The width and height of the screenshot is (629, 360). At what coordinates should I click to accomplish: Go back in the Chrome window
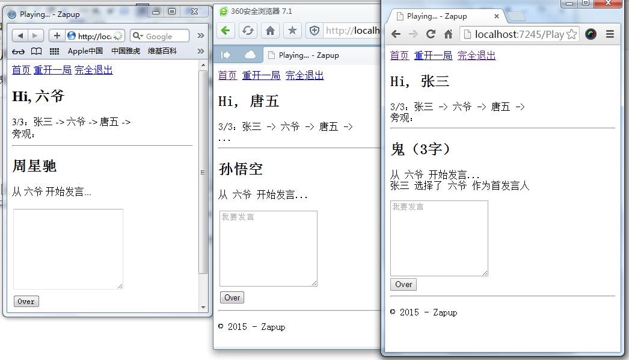(396, 34)
